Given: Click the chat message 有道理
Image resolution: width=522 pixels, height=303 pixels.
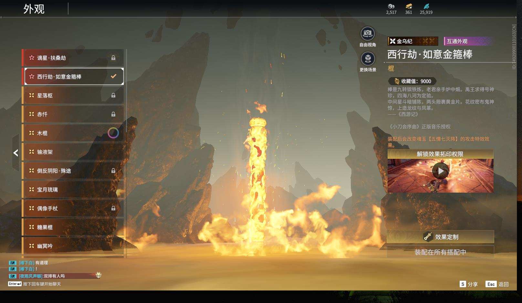Looking at the screenshot, I should point(42,263).
